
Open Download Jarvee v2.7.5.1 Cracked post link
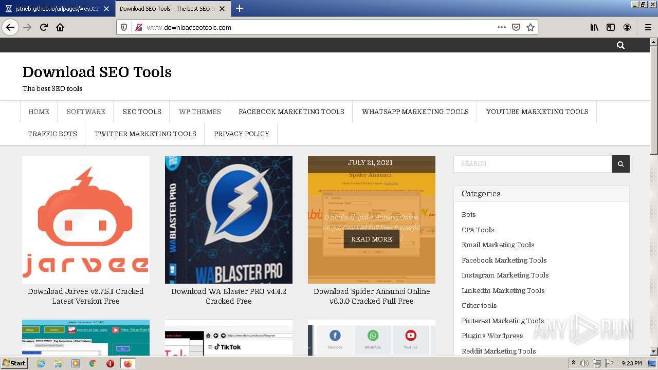[86, 296]
